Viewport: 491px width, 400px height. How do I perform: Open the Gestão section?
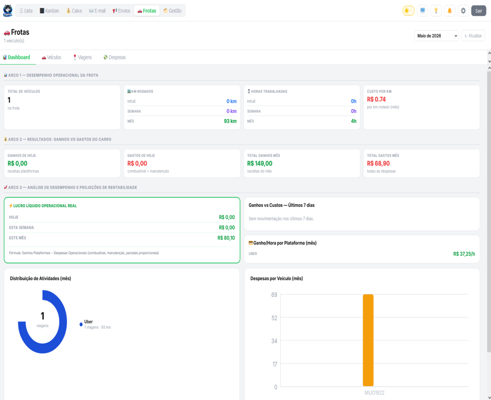172,11
